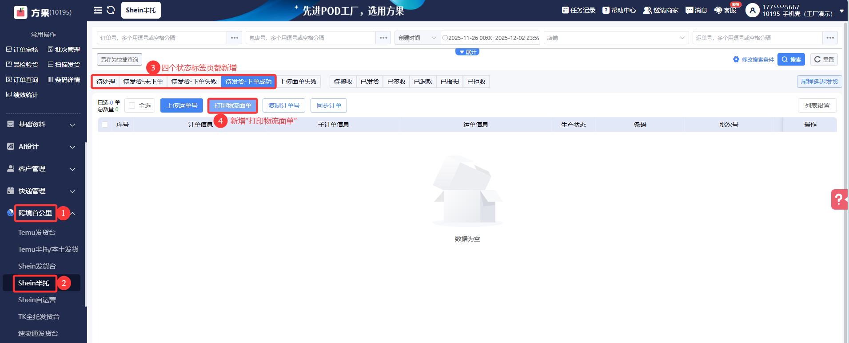Image resolution: width=849 pixels, height=343 pixels.
Task: Toggle table header select-all checkbox
Action: coord(105,125)
